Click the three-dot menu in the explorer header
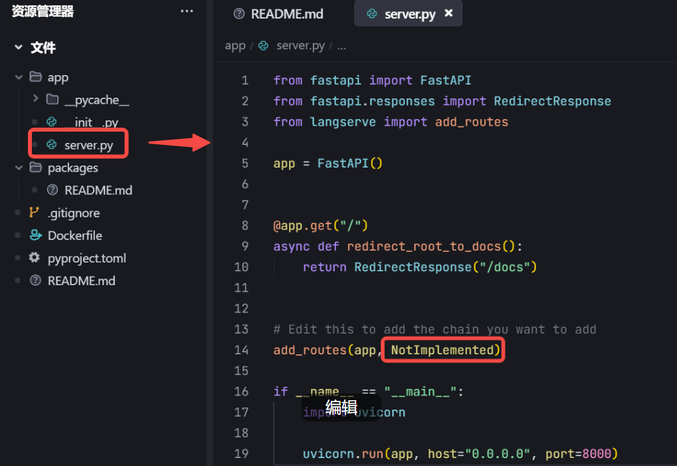Image resolution: width=677 pixels, height=466 pixels. [187, 11]
